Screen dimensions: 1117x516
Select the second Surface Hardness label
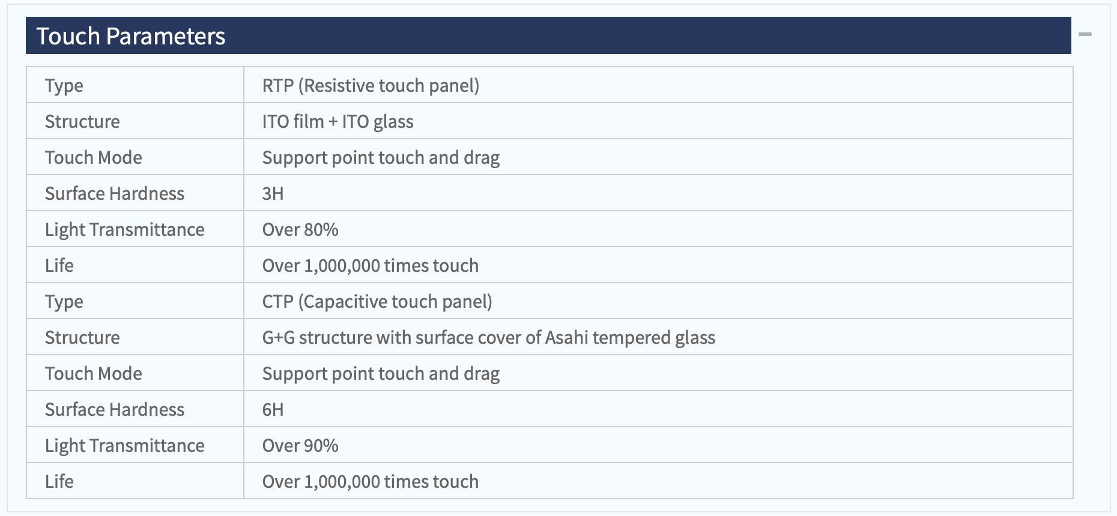point(115,409)
